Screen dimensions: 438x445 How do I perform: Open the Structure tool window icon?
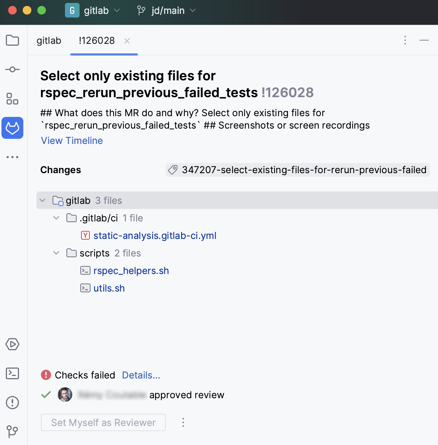coord(12,99)
